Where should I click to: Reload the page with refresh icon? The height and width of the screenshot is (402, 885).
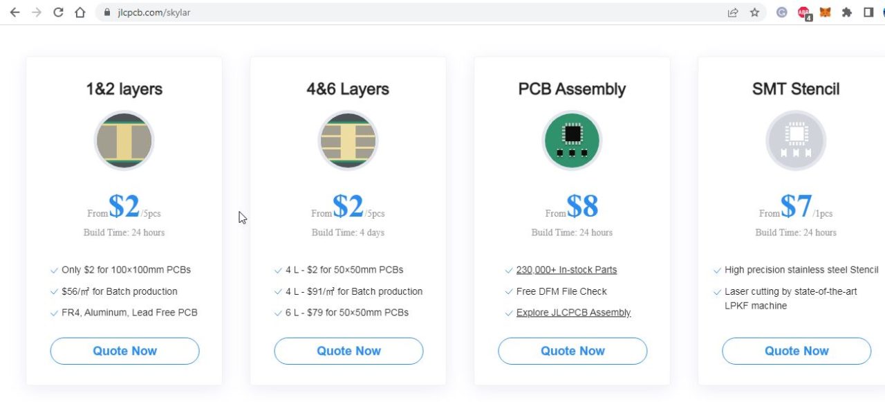pyautogui.click(x=58, y=12)
